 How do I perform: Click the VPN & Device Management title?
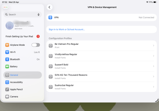(x=102, y=7)
